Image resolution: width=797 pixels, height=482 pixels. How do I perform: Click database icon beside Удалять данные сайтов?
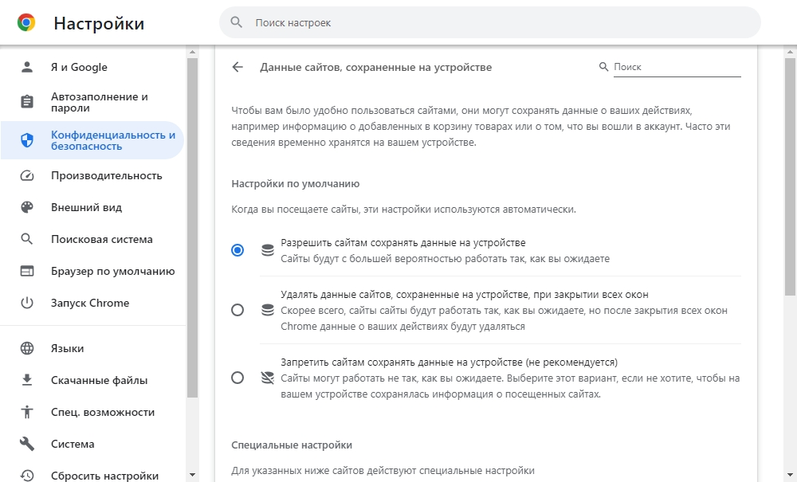coord(267,310)
